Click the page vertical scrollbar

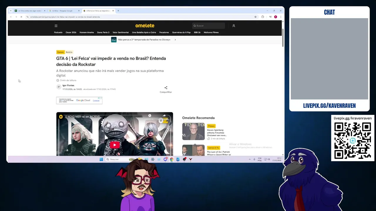point(283,38)
